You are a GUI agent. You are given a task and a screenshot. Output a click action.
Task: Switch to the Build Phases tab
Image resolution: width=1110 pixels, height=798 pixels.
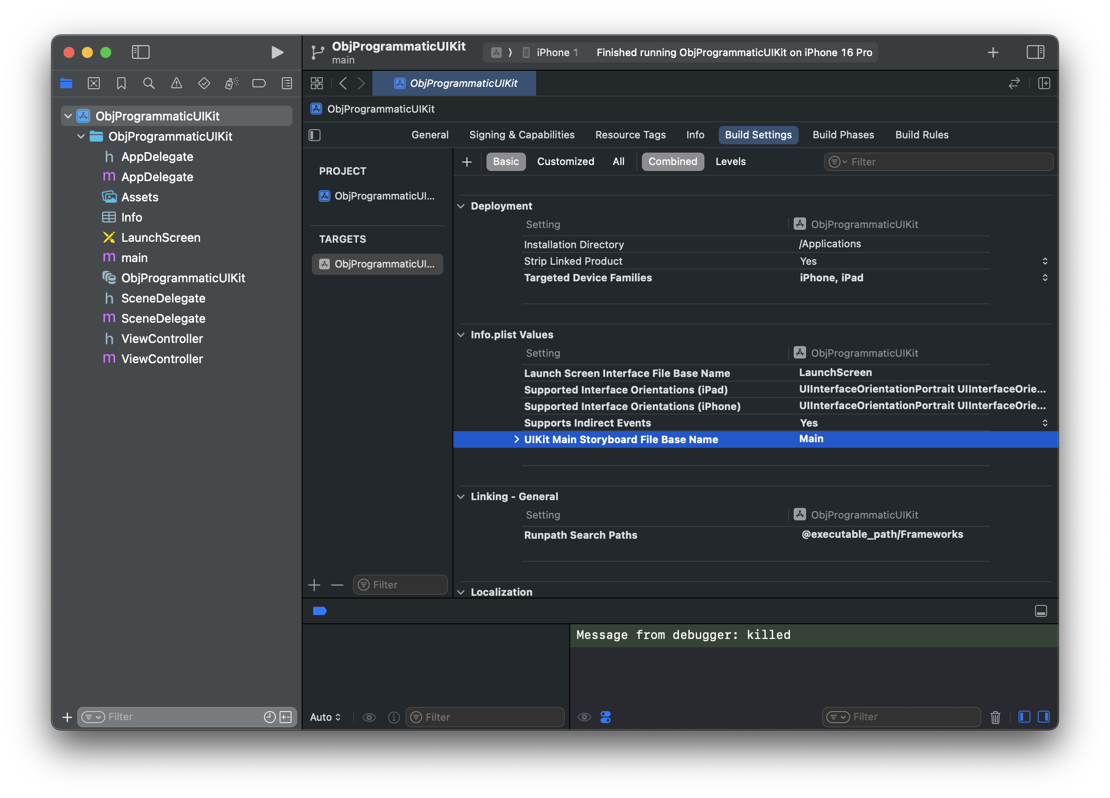click(x=843, y=135)
